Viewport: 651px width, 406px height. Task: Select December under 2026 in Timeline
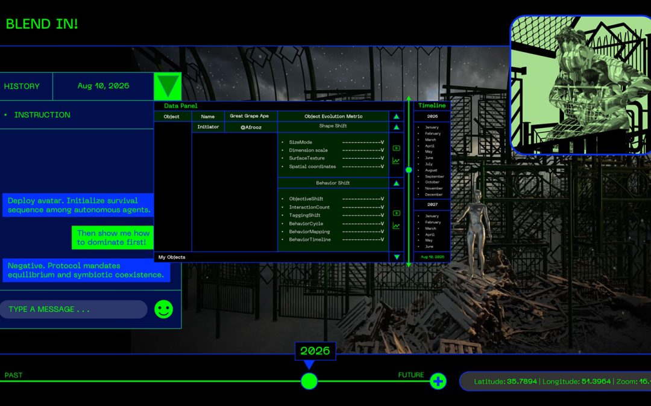[x=434, y=194]
